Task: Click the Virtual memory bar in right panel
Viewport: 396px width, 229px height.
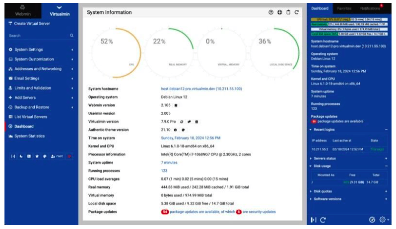Action: [349, 29]
